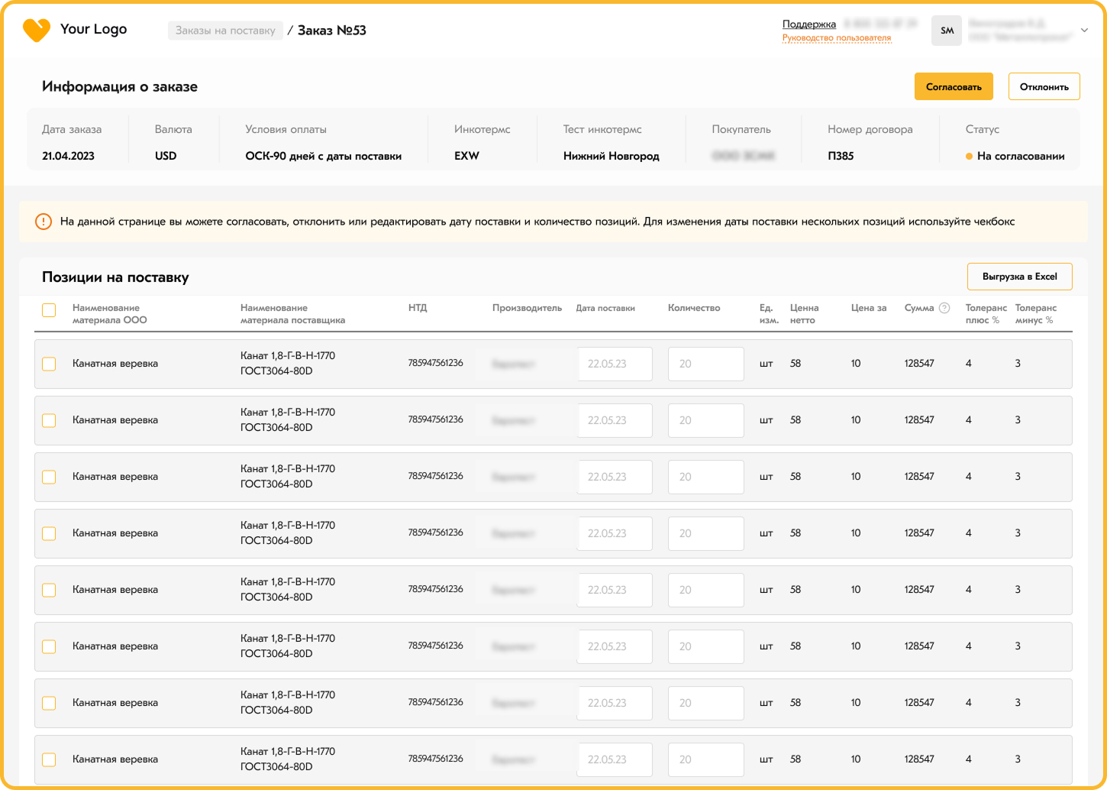Click the Толеранс минус % column header
This screenshot has height=790, width=1107.
point(1035,314)
